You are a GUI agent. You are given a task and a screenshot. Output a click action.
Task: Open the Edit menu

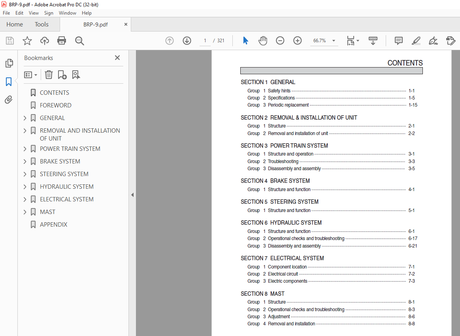19,13
